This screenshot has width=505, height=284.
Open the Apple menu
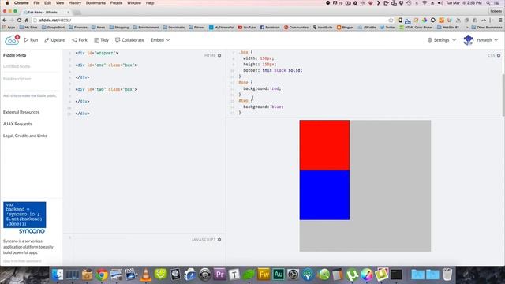pos(6,3)
